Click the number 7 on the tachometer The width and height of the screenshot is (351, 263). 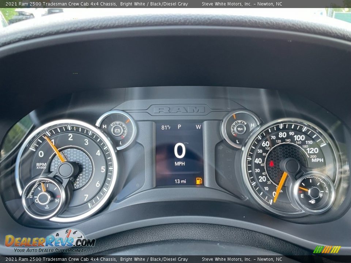pos(86,198)
